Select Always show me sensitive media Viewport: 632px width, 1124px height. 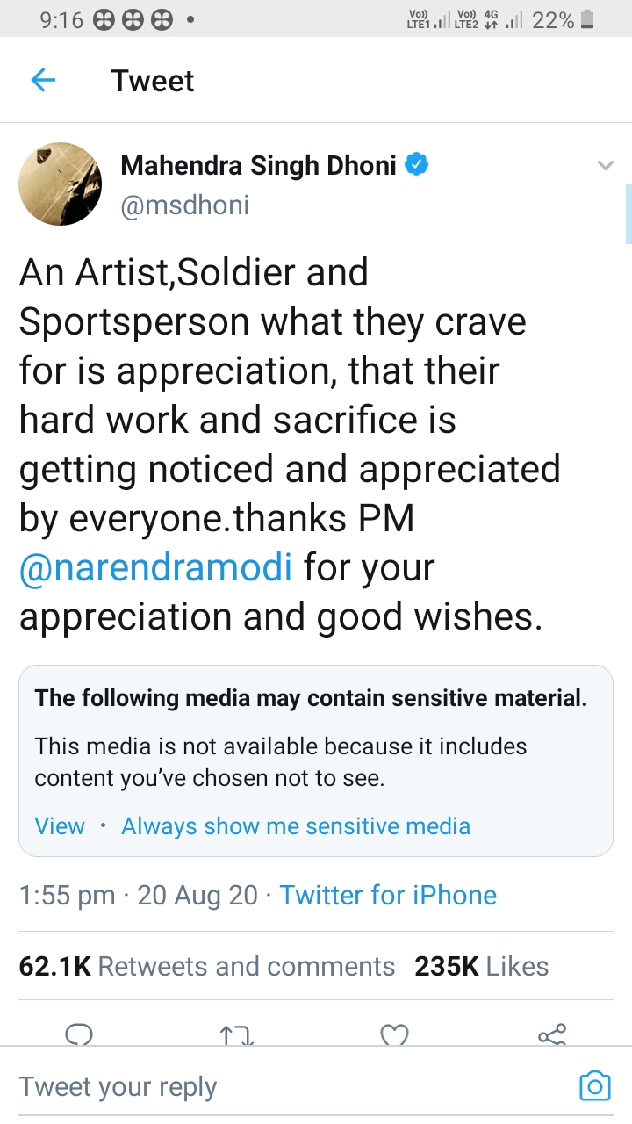click(296, 826)
